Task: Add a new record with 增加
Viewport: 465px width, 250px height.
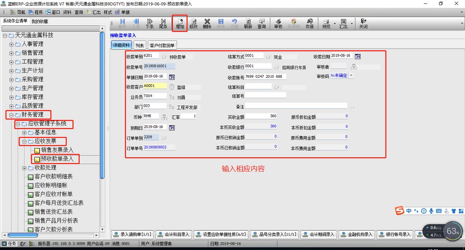Action: (x=180, y=24)
